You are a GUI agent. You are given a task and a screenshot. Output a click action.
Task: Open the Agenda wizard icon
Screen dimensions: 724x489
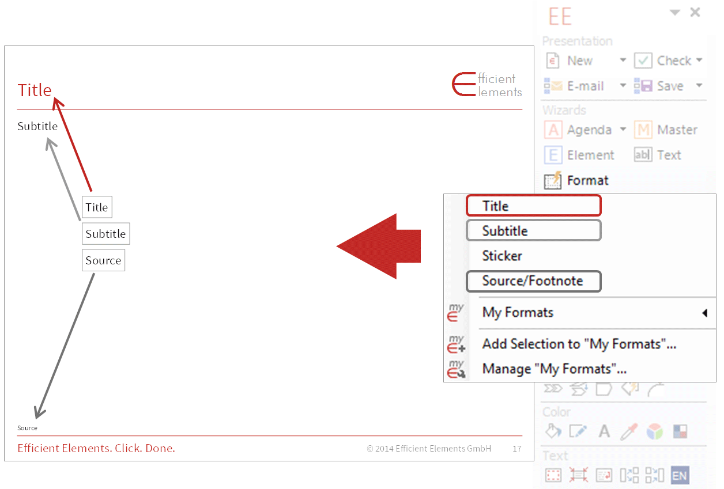(x=552, y=130)
